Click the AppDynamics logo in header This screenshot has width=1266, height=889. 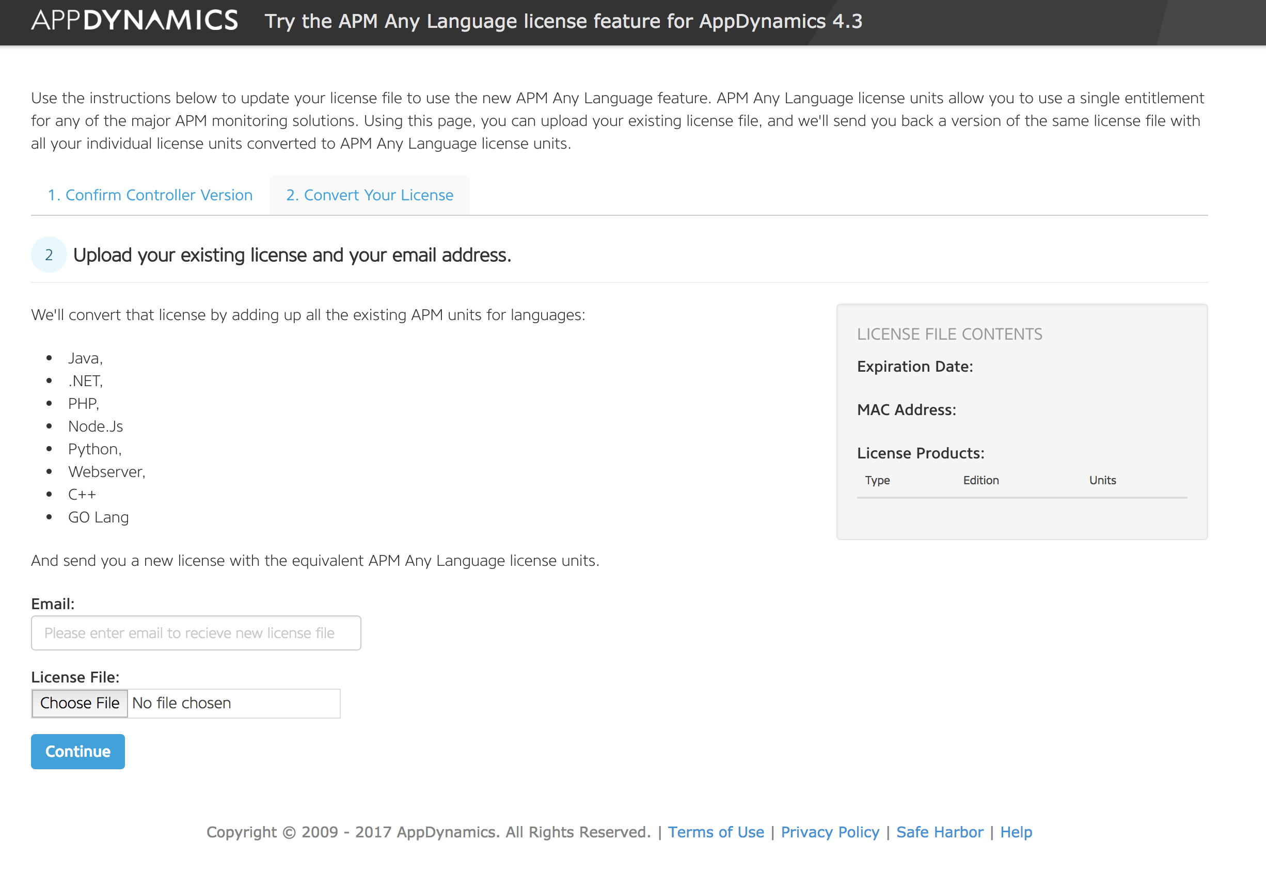(135, 21)
